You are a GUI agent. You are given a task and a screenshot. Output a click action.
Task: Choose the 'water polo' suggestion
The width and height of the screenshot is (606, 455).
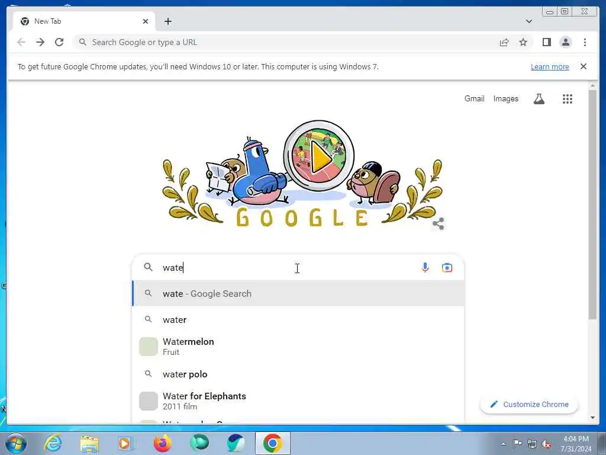(298, 374)
